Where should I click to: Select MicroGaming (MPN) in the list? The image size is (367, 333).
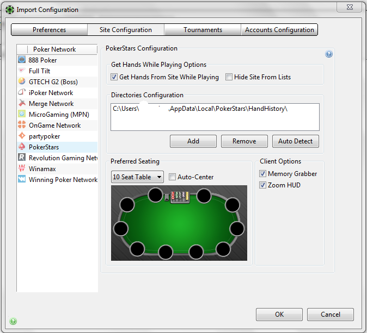tap(58, 114)
